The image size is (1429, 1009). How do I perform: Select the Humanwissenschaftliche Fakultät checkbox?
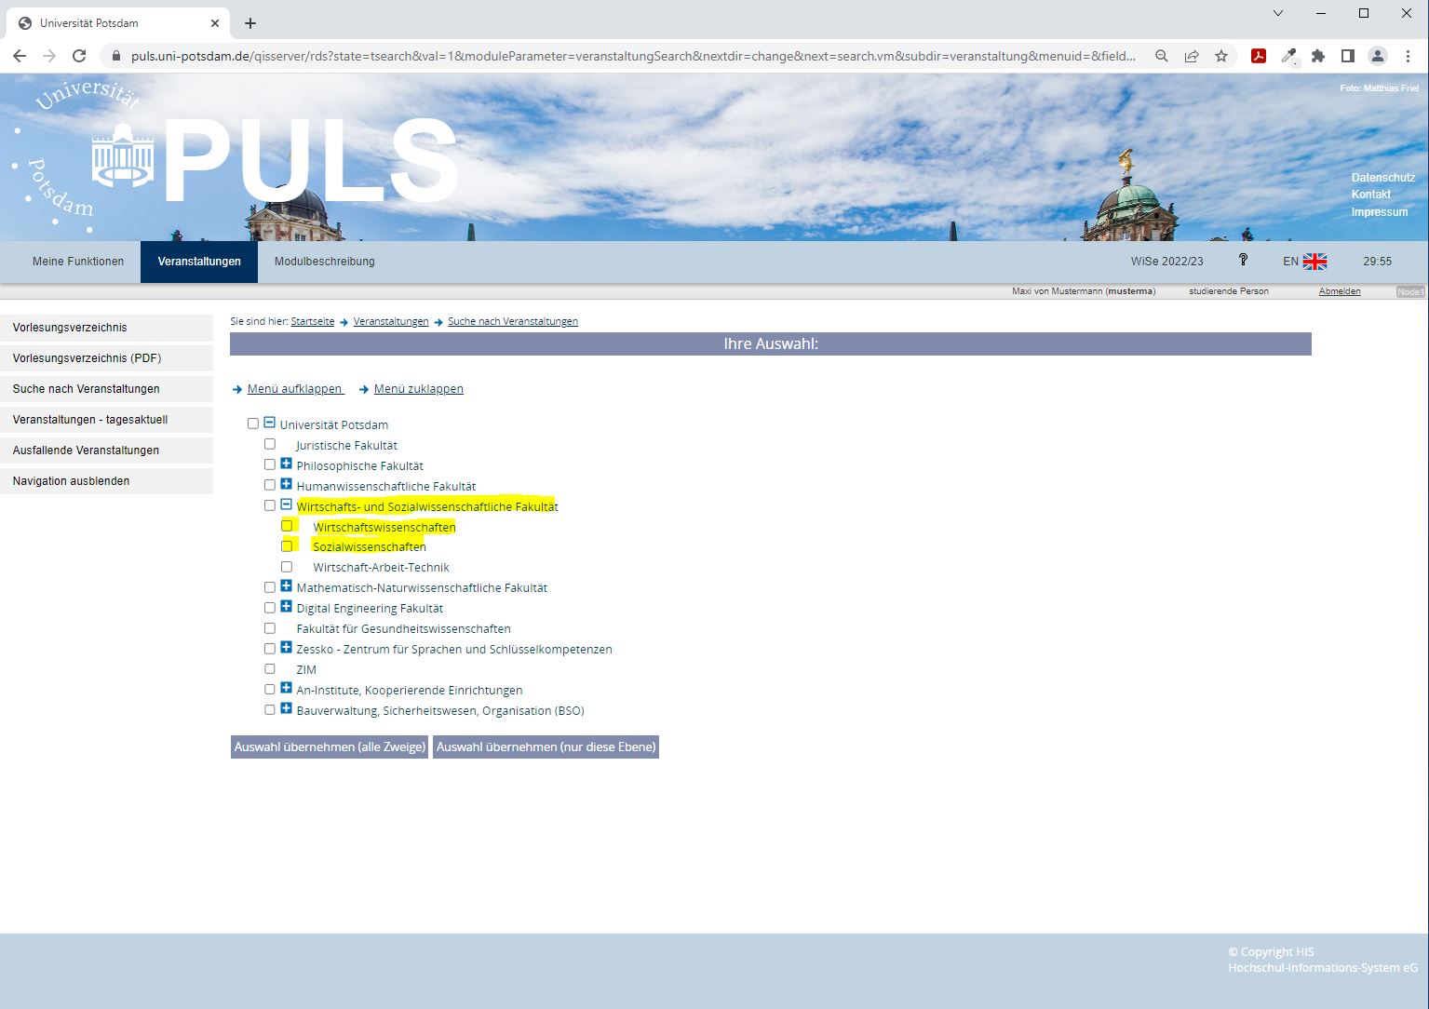tap(270, 485)
